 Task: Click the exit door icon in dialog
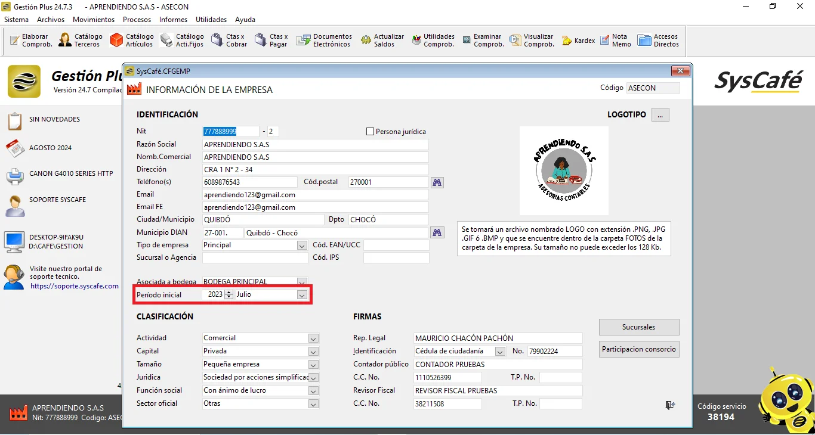pyautogui.click(x=670, y=405)
